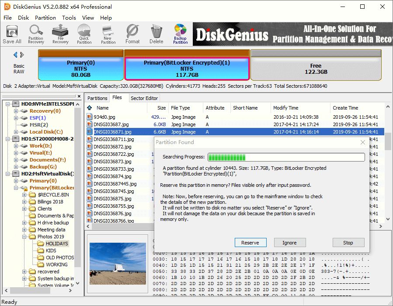Click the Format toolbar icon
The width and height of the screenshot is (393, 306).
click(132, 34)
